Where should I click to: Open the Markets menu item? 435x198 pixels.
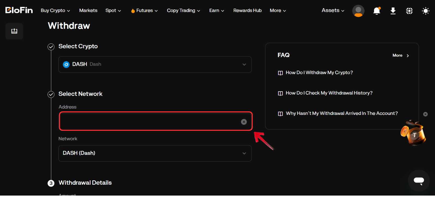tap(88, 10)
